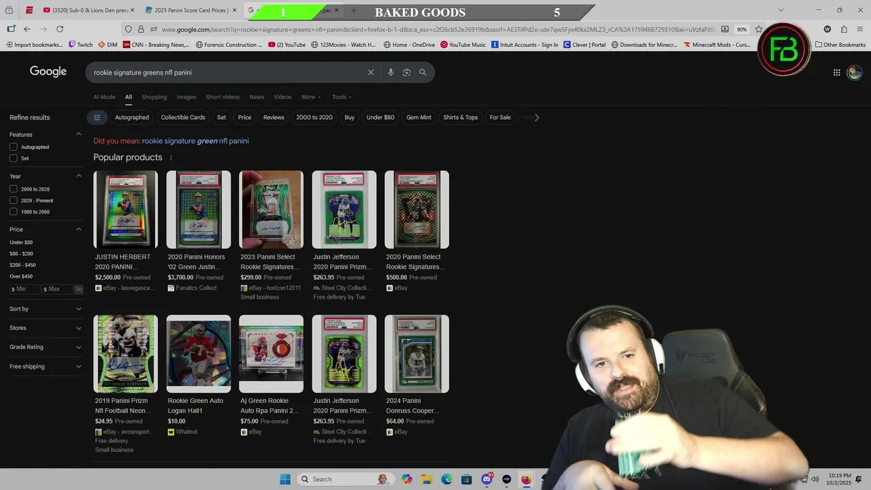The height and width of the screenshot is (490, 871).
Task: Click the all-filters icon before Autographed chip
Action: click(x=97, y=117)
